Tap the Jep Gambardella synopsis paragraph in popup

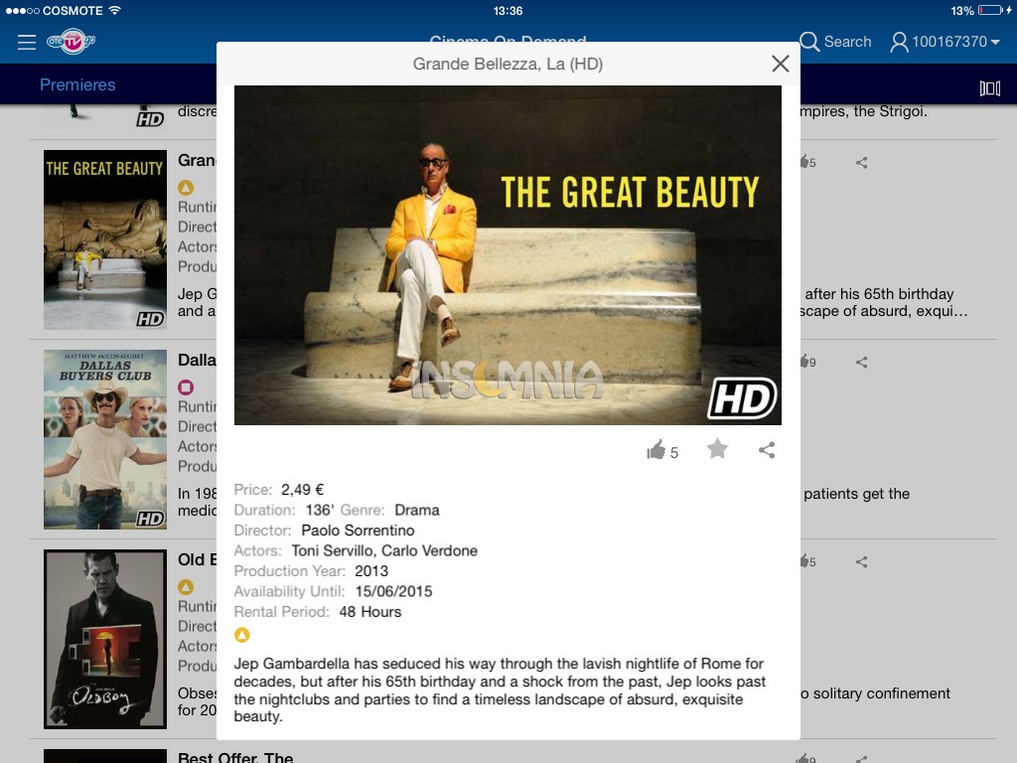(501, 690)
